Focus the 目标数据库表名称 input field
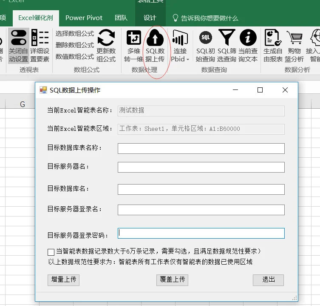This screenshot has height=306, width=320. [201, 148]
